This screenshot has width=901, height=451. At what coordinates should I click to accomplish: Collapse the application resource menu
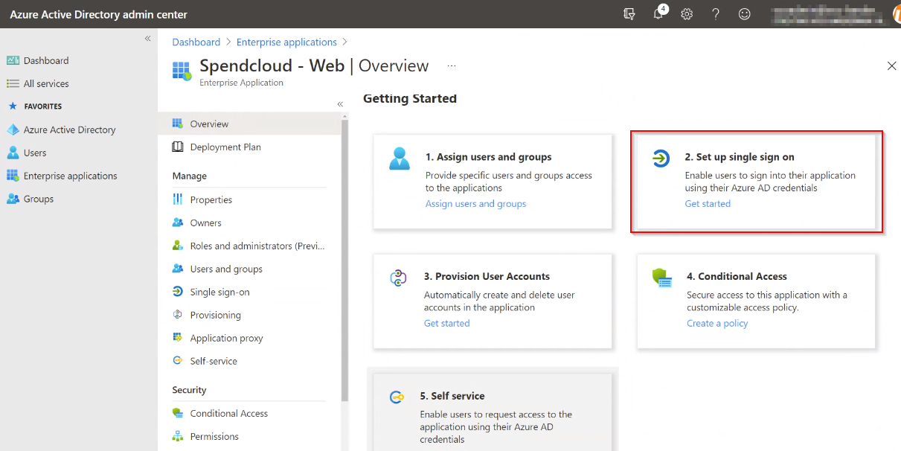[x=340, y=104]
